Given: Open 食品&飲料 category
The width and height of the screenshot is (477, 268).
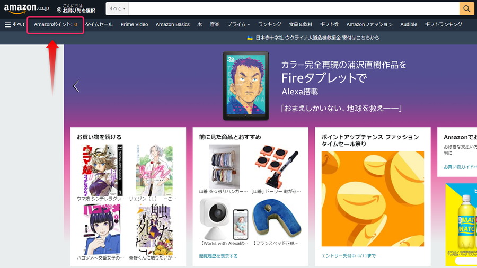Looking at the screenshot, I should [301, 24].
